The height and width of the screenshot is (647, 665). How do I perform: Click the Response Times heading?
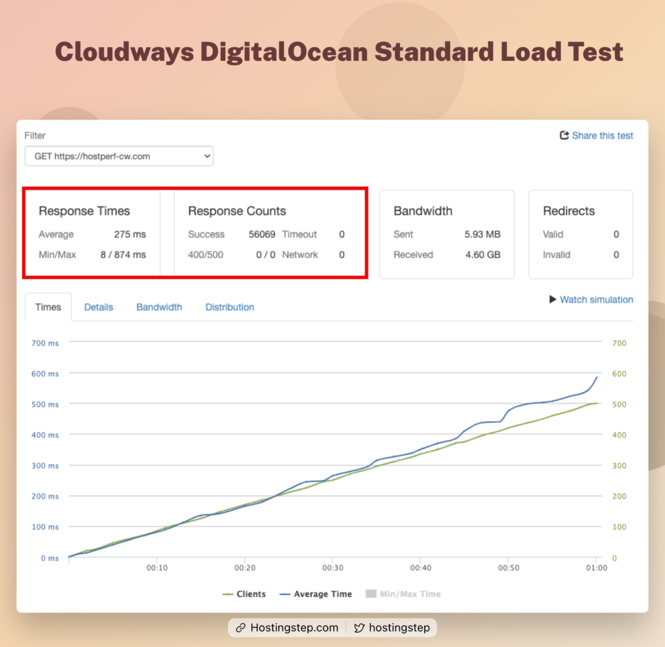[84, 211]
